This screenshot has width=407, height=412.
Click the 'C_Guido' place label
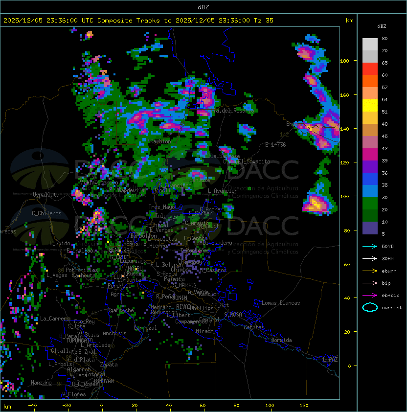click(60, 243)
